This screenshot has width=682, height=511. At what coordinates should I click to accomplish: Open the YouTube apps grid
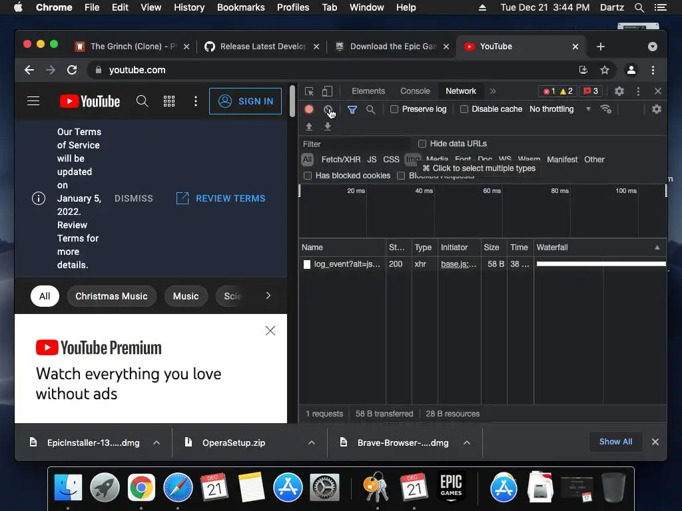[x=169, y=101]
